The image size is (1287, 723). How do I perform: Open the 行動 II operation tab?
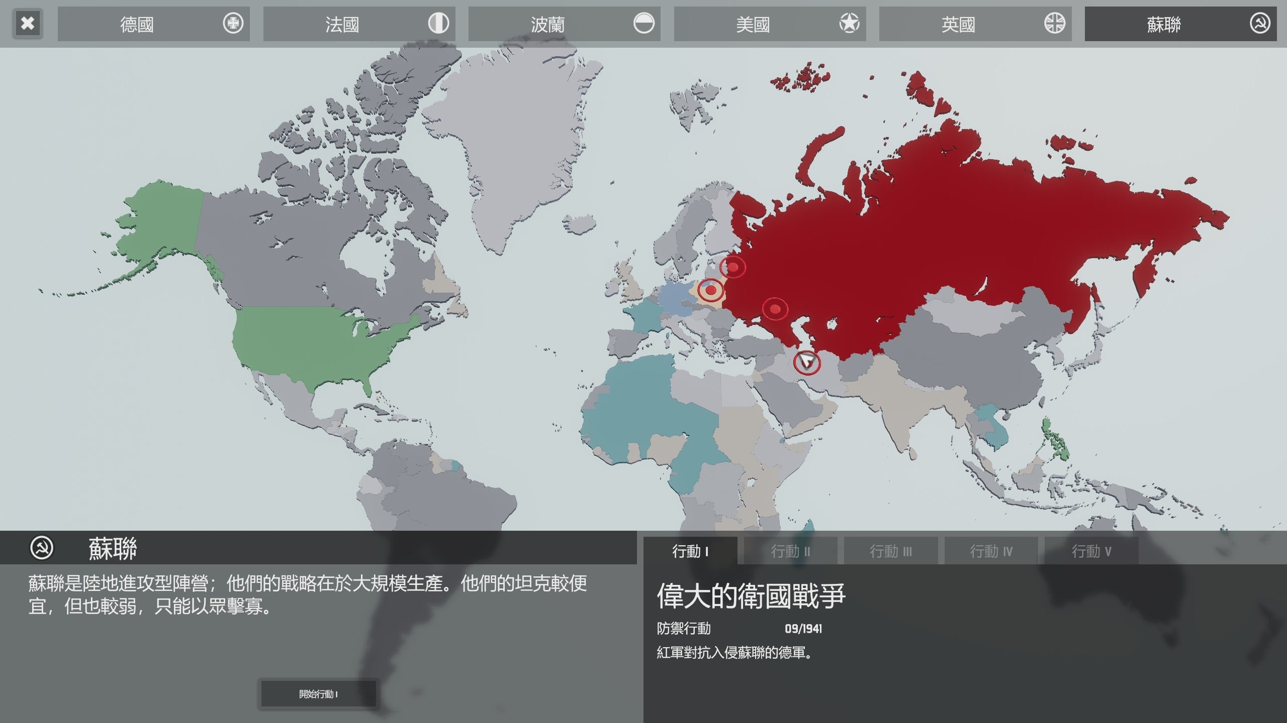click(x=790, y=551)
